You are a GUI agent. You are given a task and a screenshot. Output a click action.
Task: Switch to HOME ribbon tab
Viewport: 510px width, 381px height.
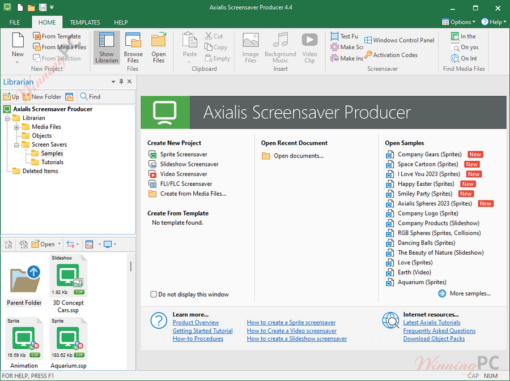[x=47, y=23]
